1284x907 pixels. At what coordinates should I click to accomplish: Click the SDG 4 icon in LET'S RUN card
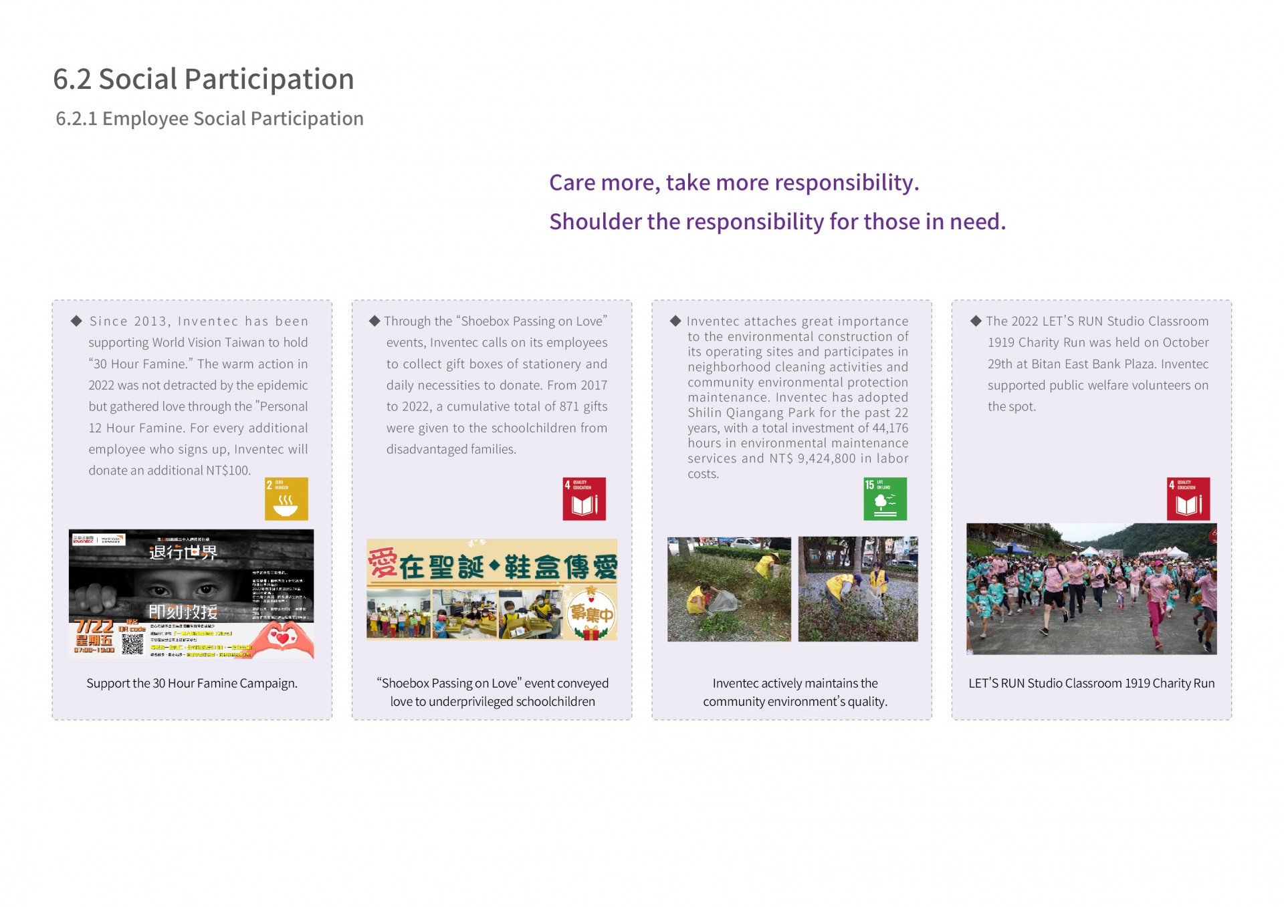coord(1188,499)
